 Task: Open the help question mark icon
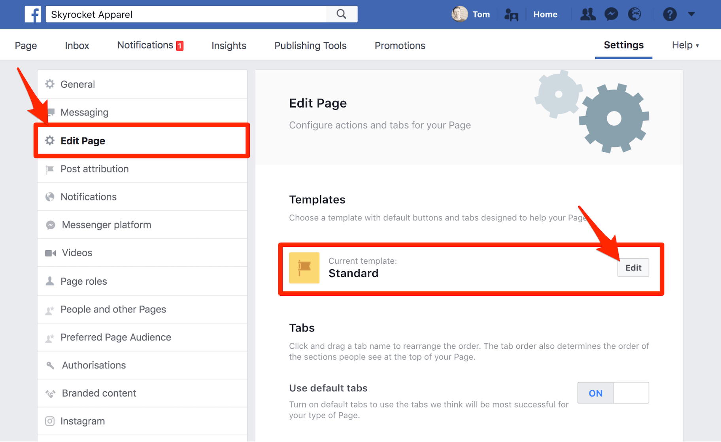point(670,14)
